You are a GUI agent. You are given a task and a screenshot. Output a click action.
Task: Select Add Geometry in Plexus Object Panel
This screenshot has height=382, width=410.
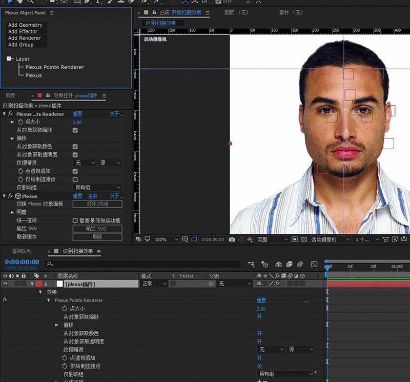(25, 25)
